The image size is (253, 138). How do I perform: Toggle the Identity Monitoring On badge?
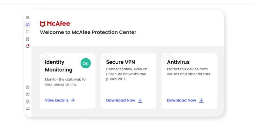coord(85,63)
